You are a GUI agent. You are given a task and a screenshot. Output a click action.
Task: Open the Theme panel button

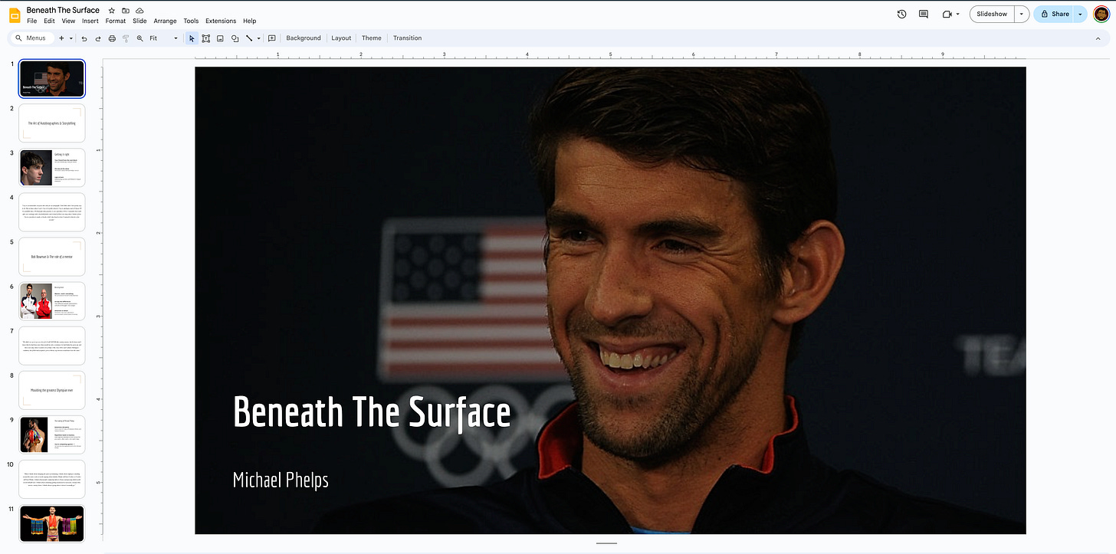click(372, 38)
